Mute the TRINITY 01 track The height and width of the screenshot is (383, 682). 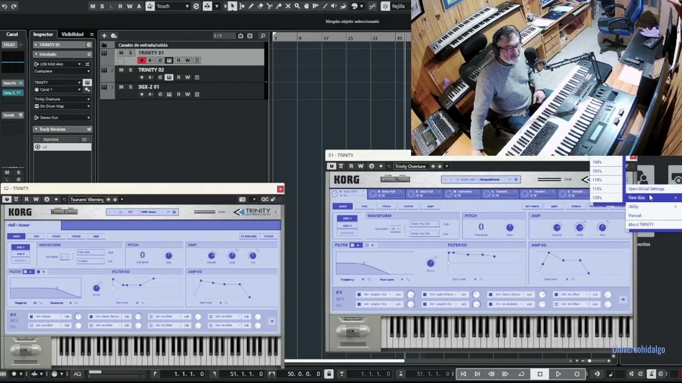point(121,53)
